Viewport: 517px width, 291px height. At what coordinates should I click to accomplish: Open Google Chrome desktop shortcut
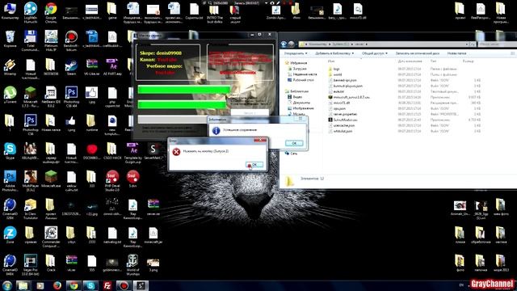click(x=51, y=13)
